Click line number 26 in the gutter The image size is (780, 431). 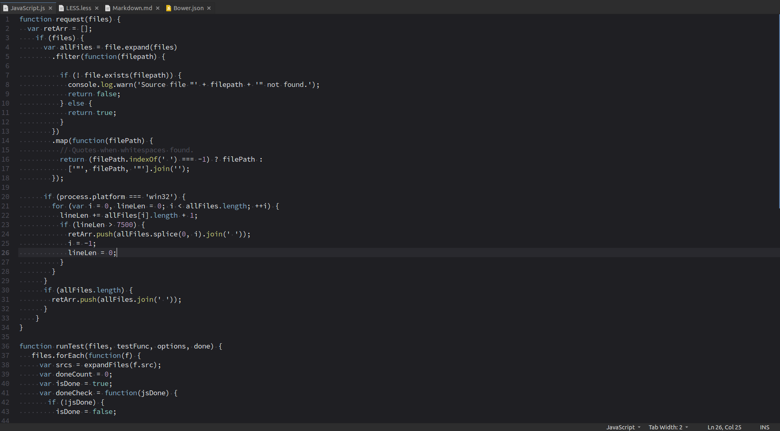5,253
